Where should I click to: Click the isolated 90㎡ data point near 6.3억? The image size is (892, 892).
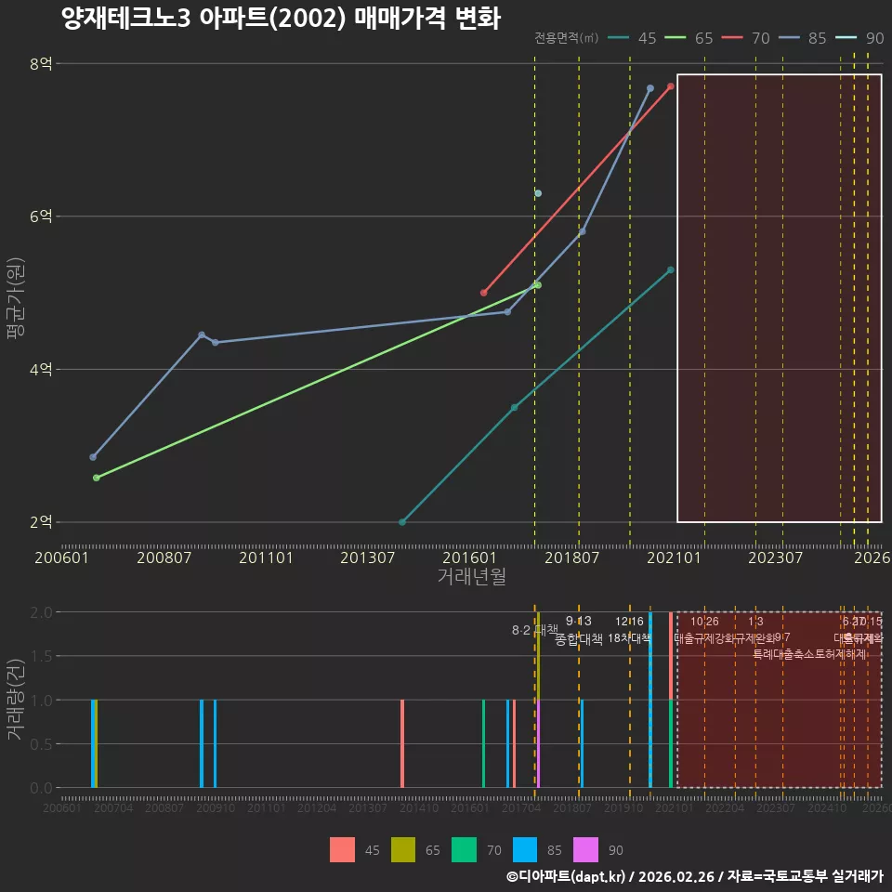click(538, 193)
